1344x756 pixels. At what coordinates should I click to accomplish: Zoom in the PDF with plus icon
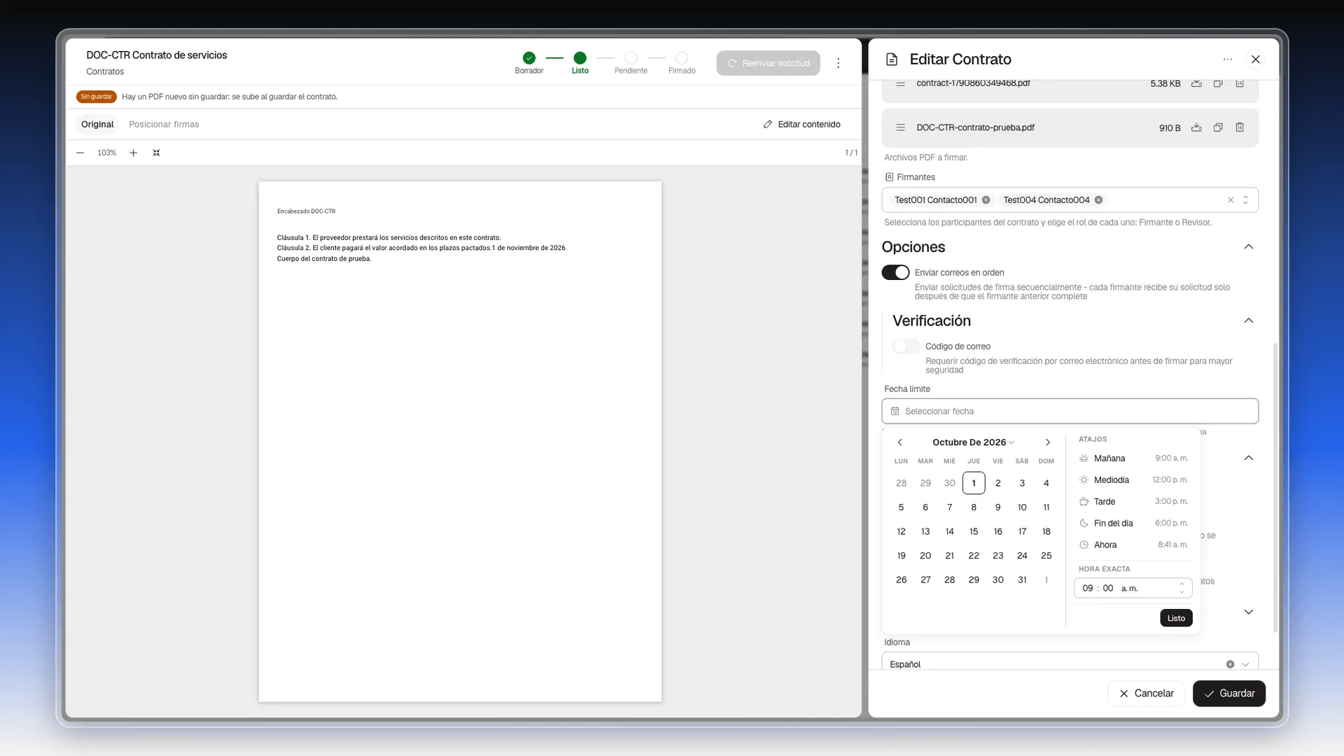pos(133,153)
